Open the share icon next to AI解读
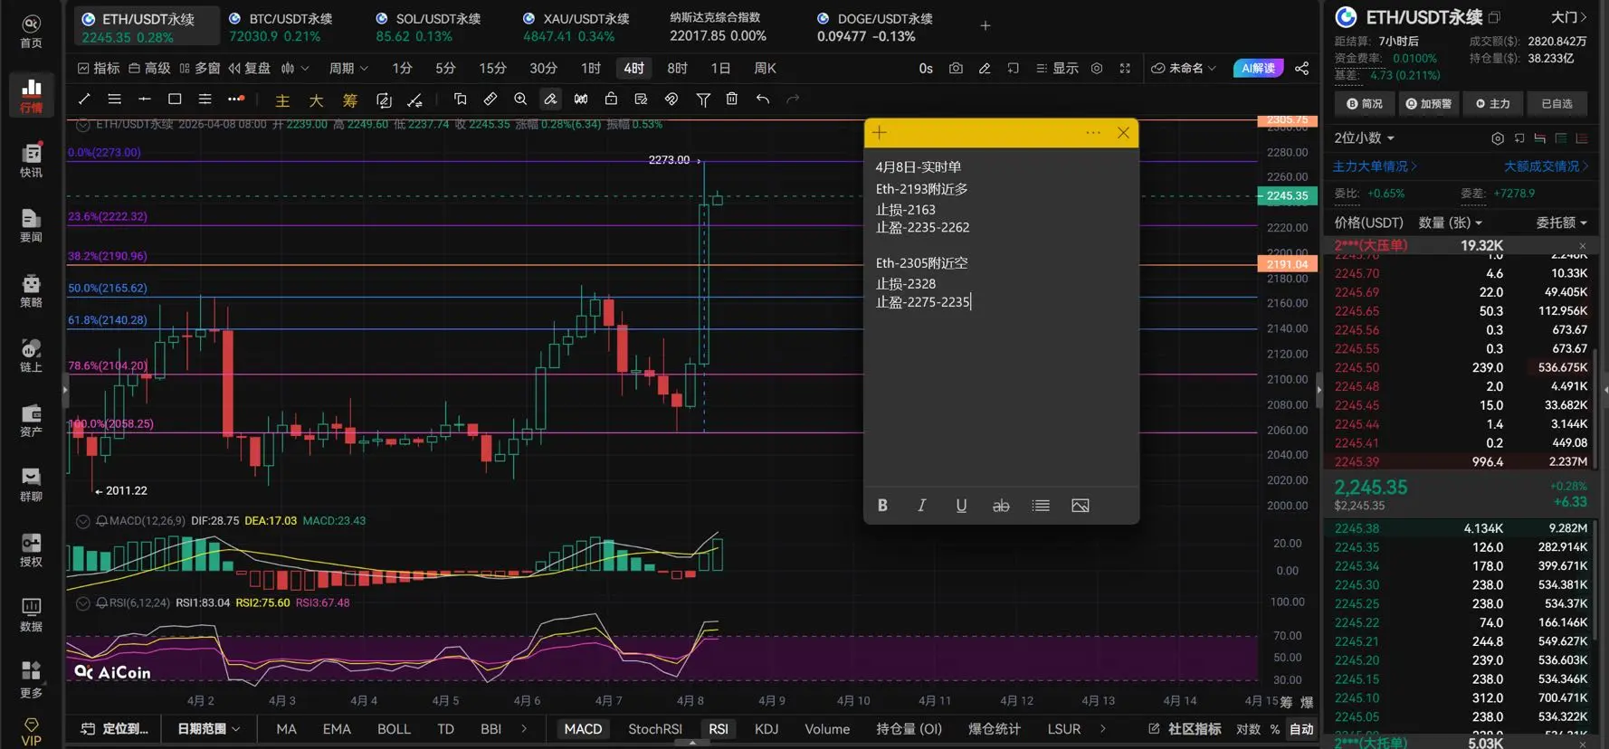The width and height of the screenshot is (1609, 749). [1301, 69]
